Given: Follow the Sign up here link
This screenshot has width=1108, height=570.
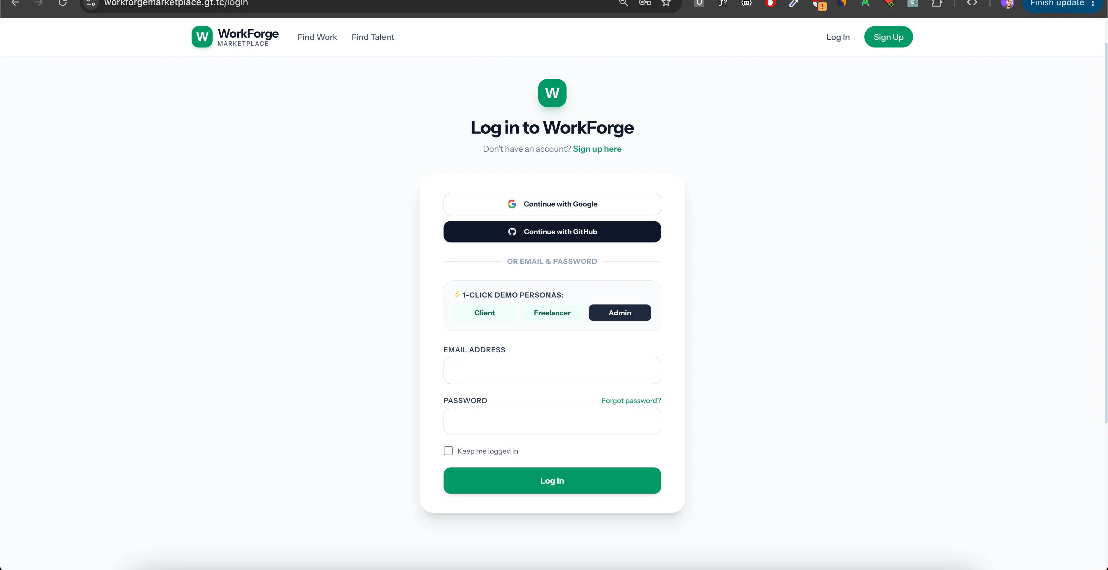Looking at the screenshot, I should point(597,149).
